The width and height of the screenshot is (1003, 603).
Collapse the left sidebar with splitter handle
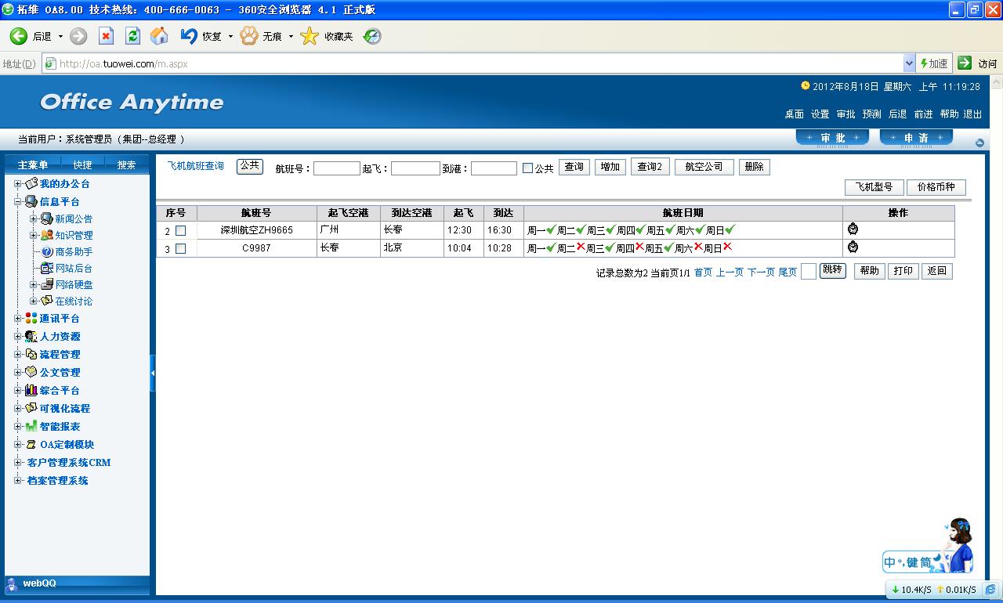pyautogui.click(x=153, y=374)
